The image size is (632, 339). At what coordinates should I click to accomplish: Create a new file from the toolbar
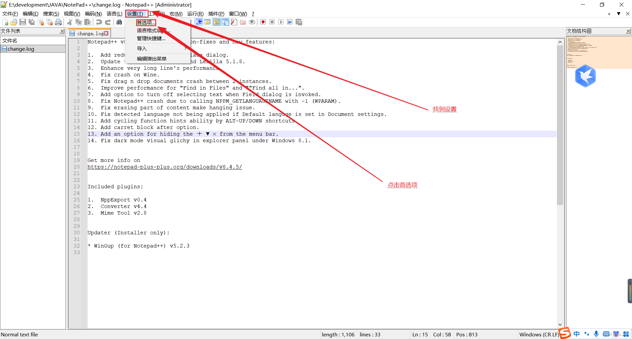point(5,22)
